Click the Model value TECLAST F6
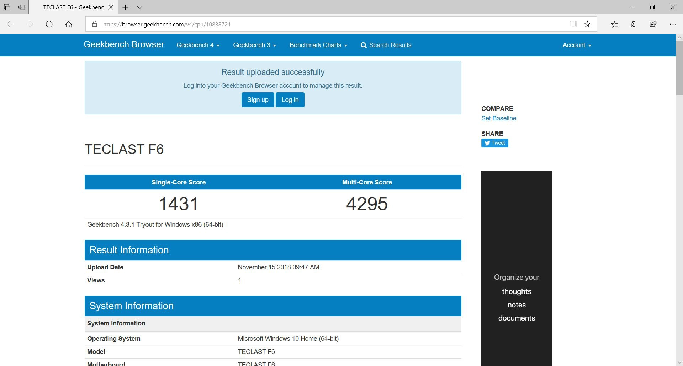 tap(256, 352)
